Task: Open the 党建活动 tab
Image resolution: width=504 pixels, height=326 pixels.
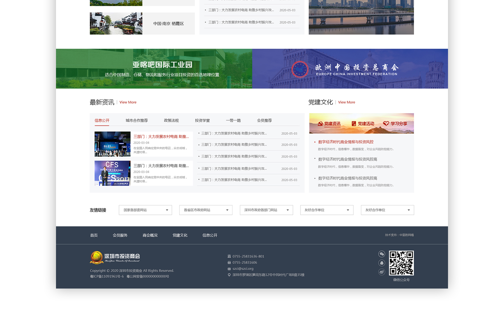Action: [x=363, y=124]
